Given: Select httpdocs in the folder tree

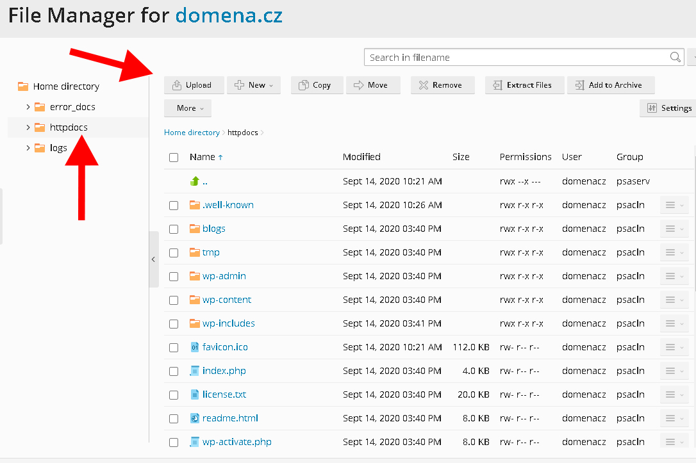Looking at the screenshot, I should (x=69, y=127).
